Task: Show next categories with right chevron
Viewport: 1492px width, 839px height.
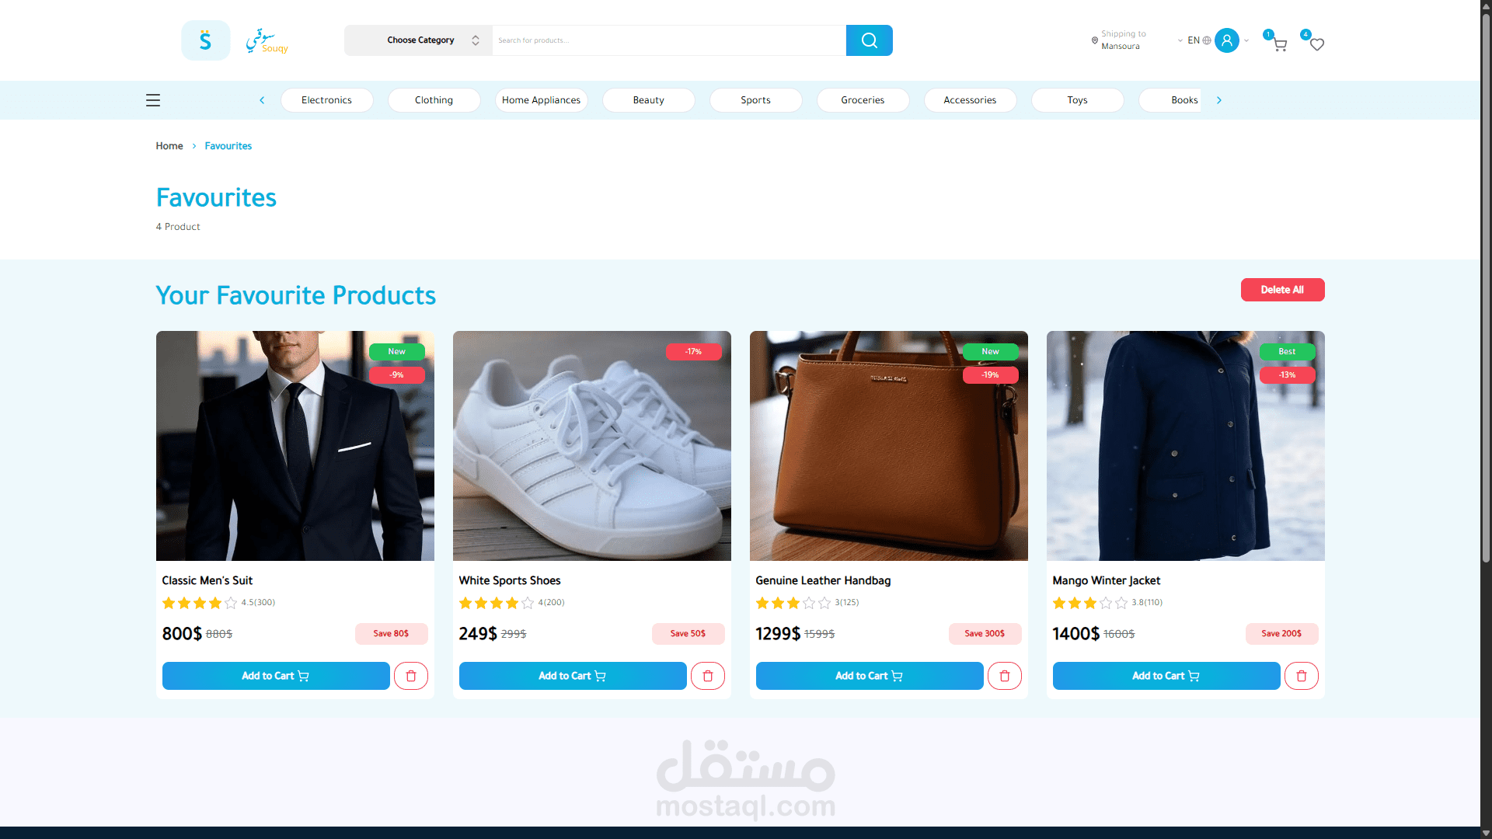Action: click(1219, 100)
